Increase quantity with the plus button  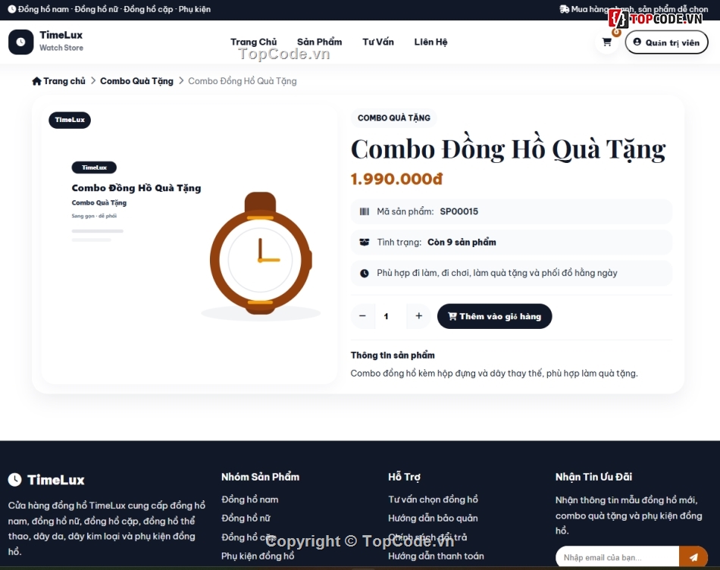click(419, 316)
